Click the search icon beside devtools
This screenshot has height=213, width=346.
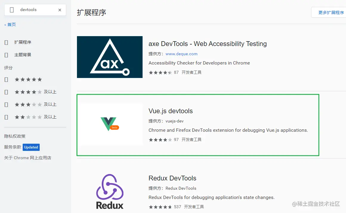(12, 10)
